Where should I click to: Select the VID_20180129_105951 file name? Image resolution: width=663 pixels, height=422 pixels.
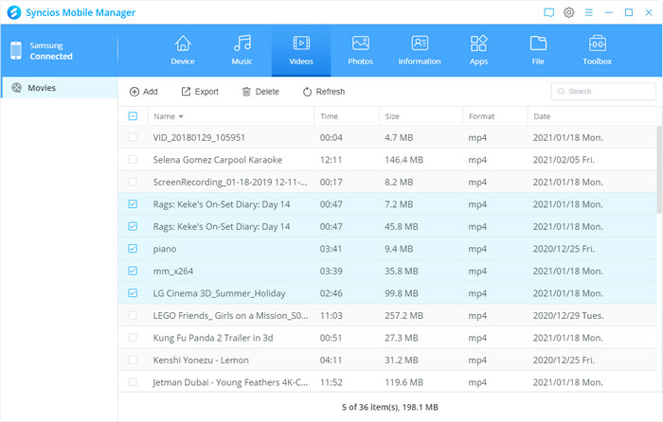(199, 138)
